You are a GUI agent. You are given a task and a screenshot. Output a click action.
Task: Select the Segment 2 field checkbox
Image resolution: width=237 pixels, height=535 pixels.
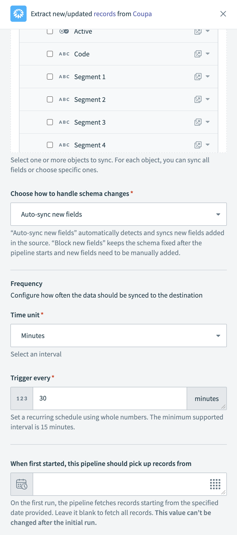(50, 99)
